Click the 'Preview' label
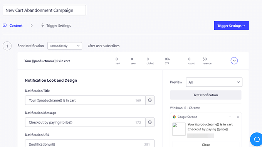The height and width of the screenshot is (147, 262). 176,82
